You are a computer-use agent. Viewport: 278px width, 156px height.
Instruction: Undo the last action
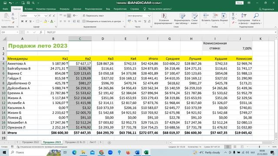point(10,3)
